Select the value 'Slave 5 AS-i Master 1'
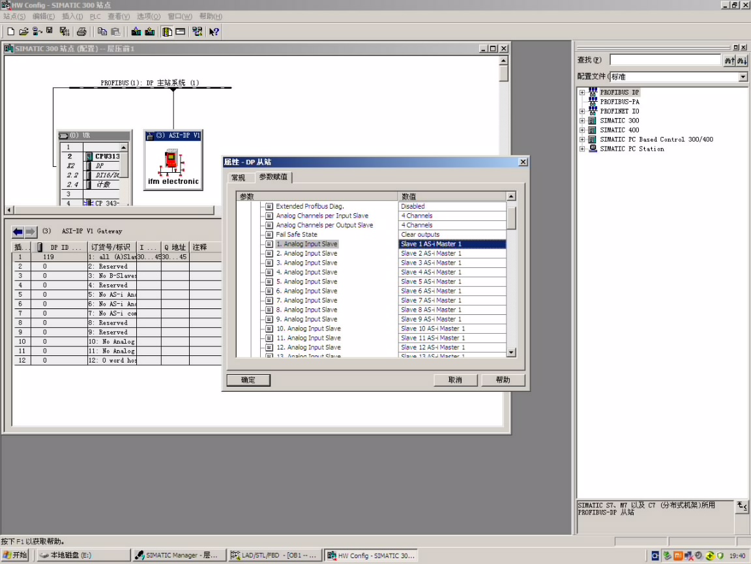 point(452,281)
